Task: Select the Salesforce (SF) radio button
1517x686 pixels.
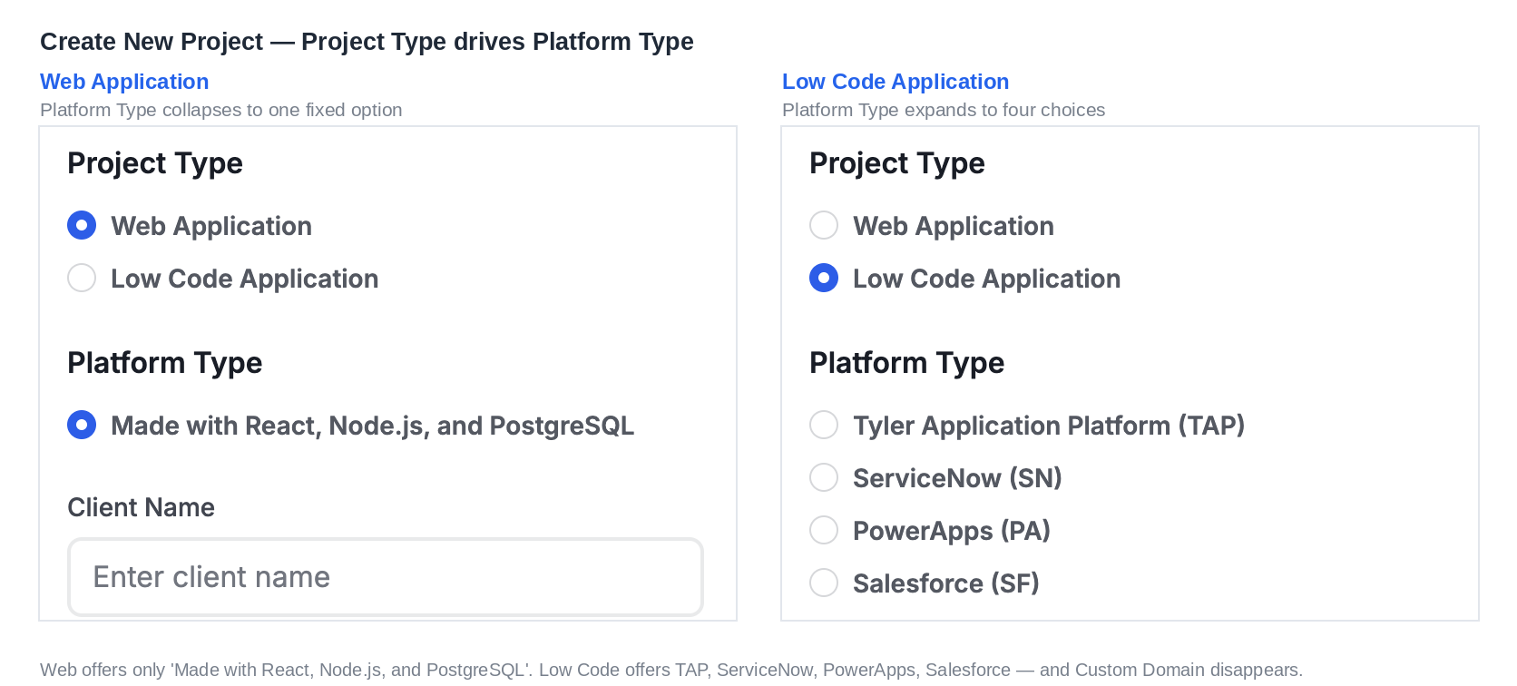Action: coord(824,583)
